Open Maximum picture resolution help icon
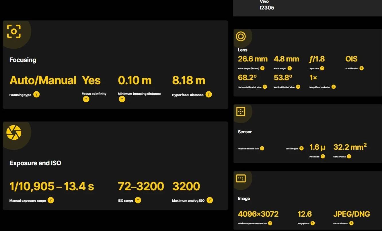Image resolution: width=382 pixels, height=231 pixels. click(x=270, y=223)
